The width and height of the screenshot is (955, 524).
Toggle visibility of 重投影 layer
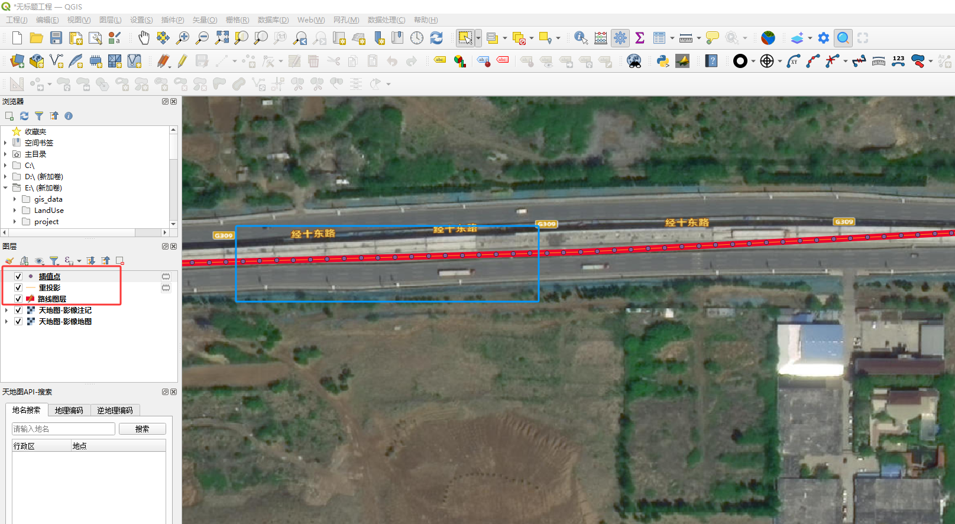(x=18, y=287)
